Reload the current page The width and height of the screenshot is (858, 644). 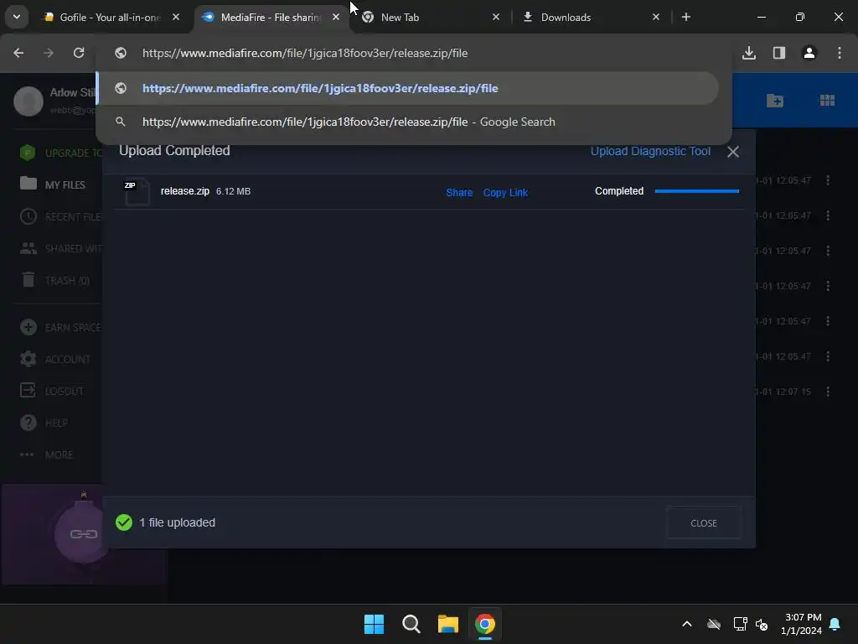[x=79, y=53]
